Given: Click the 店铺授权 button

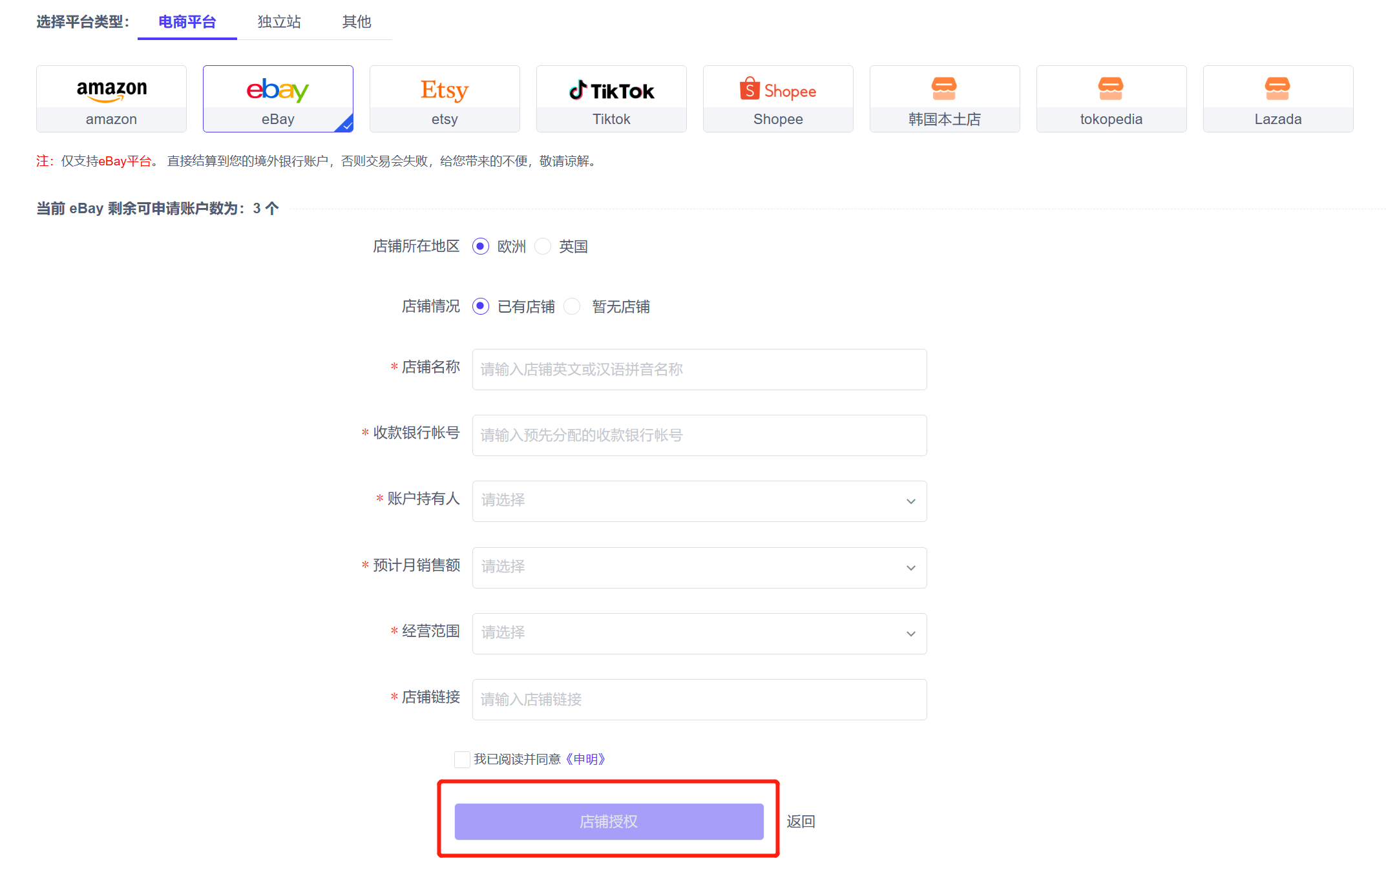Looking at the screenshot, I should coord(609,821).
